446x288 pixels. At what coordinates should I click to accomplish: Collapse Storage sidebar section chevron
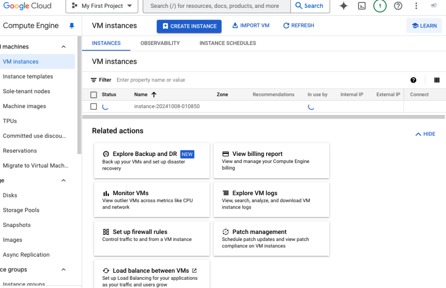click(x=64, y=180)
